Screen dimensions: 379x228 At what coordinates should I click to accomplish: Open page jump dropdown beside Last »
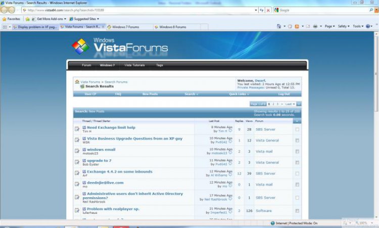[x=299, y=104]
